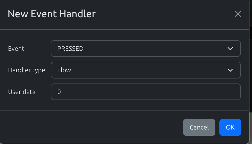Confirm with the OK button

coord(230,127)
